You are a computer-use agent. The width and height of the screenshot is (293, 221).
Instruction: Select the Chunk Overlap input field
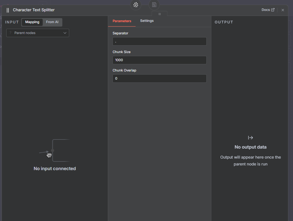pos(159,78)
